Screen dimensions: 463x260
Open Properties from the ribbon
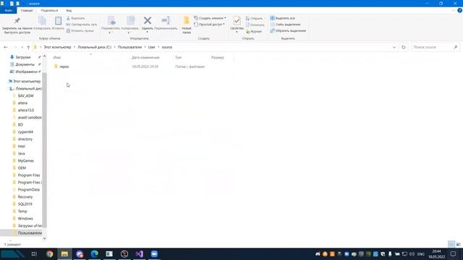(237, 24)
